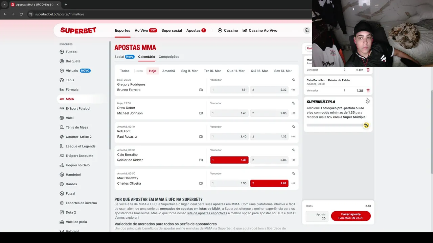Screen dimensions: 433x243
Task: Open the search magnifier icon
Action: (307, 30)
